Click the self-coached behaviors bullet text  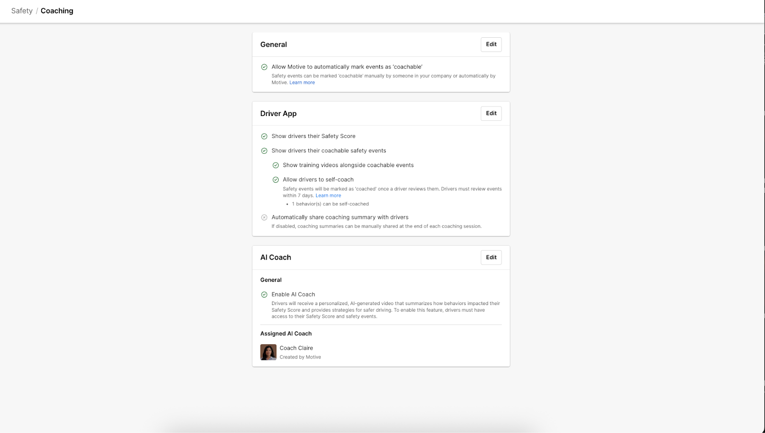[x=330, y=204]
